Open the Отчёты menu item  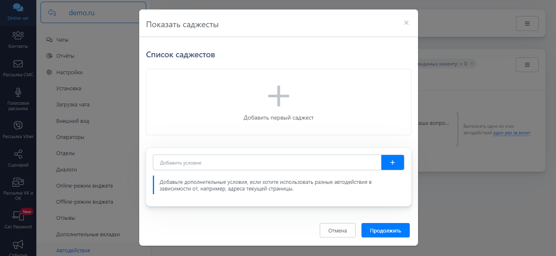coord(65,56)
